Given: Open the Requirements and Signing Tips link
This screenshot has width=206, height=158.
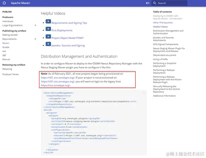Looking at the screenshot, I should (69, 23).
